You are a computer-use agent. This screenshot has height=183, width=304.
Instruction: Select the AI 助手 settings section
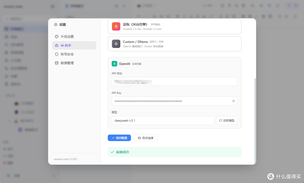tap(74, 45)
